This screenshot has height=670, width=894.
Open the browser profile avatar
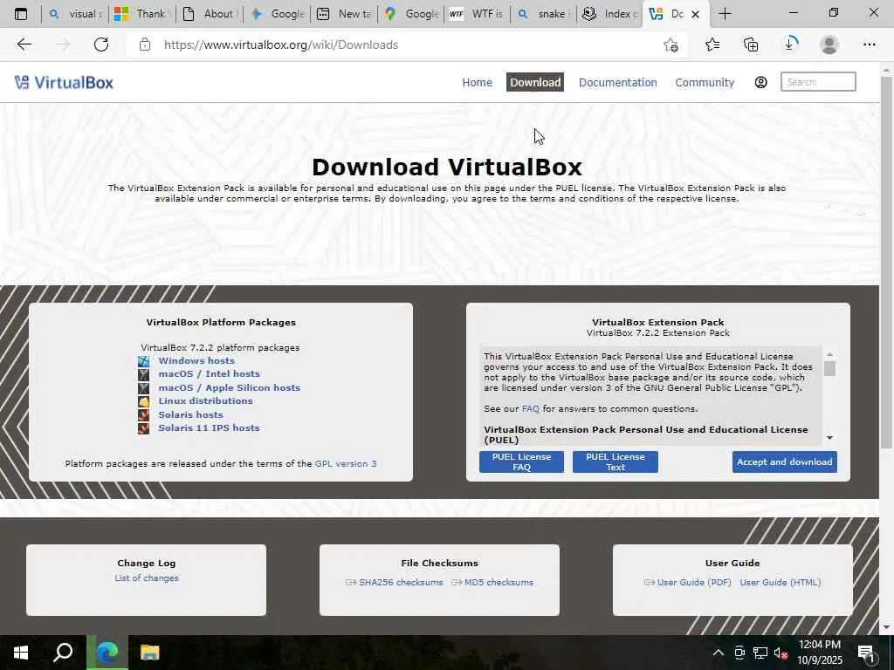[x=829, y=44]
